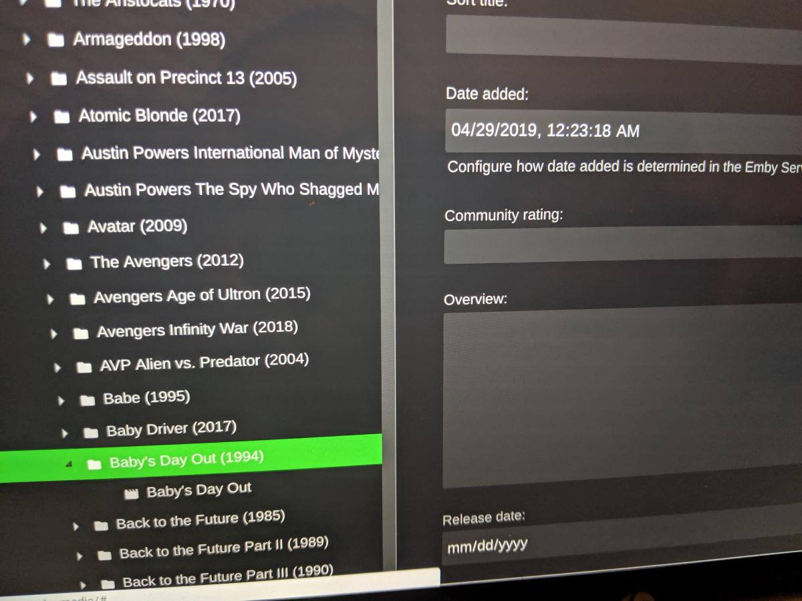The image size is (802, 601).
Task: Select AVP Alien vs. Predator (2004)
Action: (205, 363)
